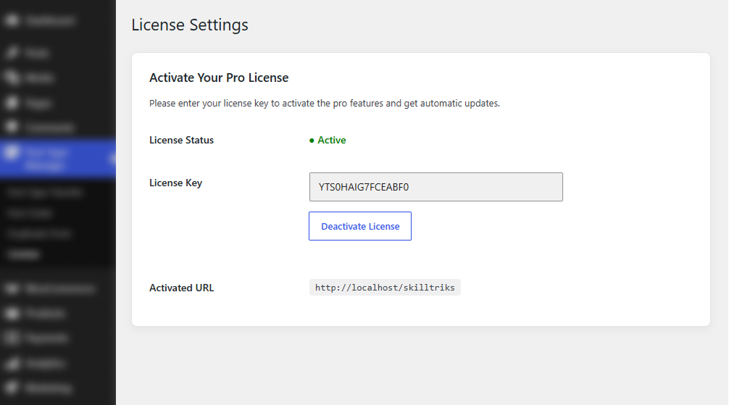The width and height of the screenshot is (729, 405).
Task: Click the License Settings page heading
Action: tap(190, 25)
